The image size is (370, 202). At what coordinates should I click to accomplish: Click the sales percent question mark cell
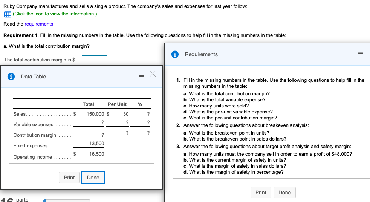tap(148, 114)
